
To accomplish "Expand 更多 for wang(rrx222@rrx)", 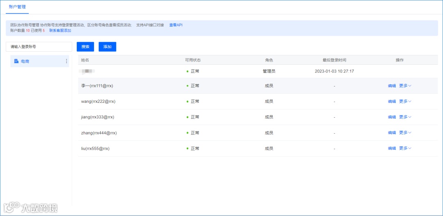I will pyautogui.click(x=405, y=101).
